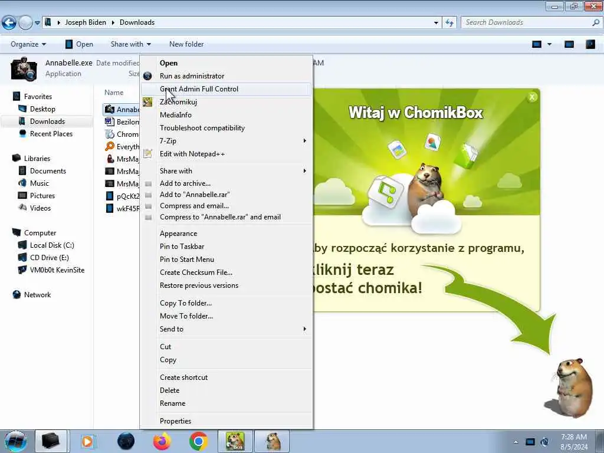604x453 pixels.
Task: Select Troubleshoot compatibility
Action: (202, 128)
